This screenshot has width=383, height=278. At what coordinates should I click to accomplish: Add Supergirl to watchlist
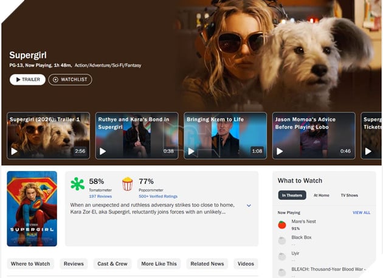pyautogui.click(x=70, y=80)
